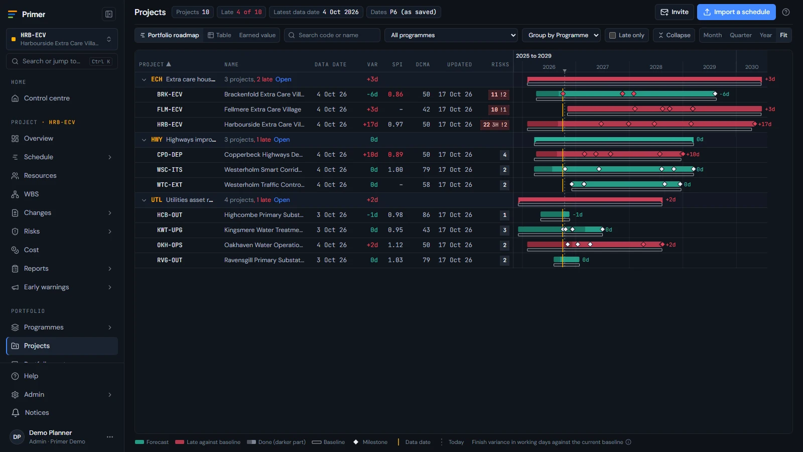The height and width of the screenshot is (452, 803).
Task: Open the Help circle icon in the sidebar
Action: pos(15,376)
